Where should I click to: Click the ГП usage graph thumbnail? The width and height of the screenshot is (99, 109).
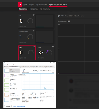45,21
